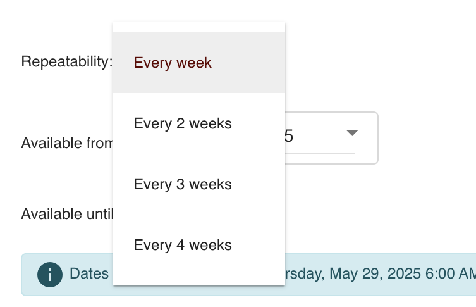Set repeatability to "Every 4 weeks"

[199, 245]
